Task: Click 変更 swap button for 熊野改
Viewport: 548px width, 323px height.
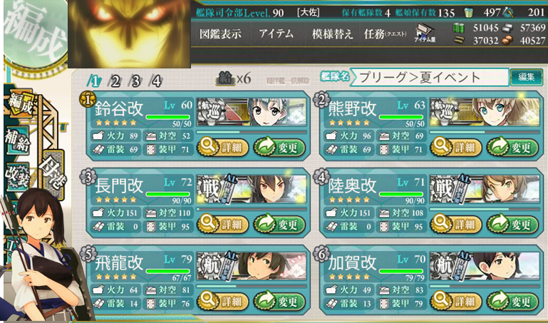Action: point(512,148)
